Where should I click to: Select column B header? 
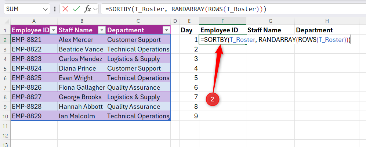[82, 21]
